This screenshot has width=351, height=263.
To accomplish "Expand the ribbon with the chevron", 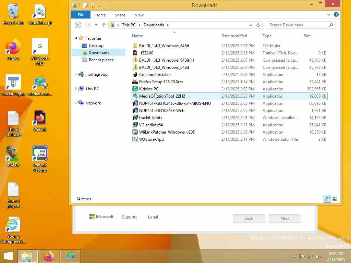I will (328, 15).
